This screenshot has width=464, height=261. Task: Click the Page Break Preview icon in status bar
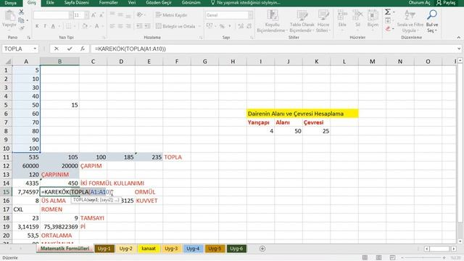click(392, 258)
